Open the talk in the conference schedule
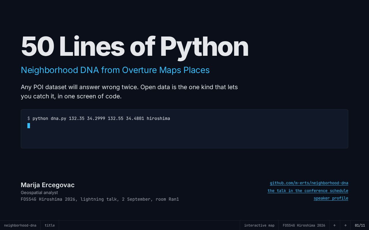This screenshot has height=230, width=369. point(308,191)
